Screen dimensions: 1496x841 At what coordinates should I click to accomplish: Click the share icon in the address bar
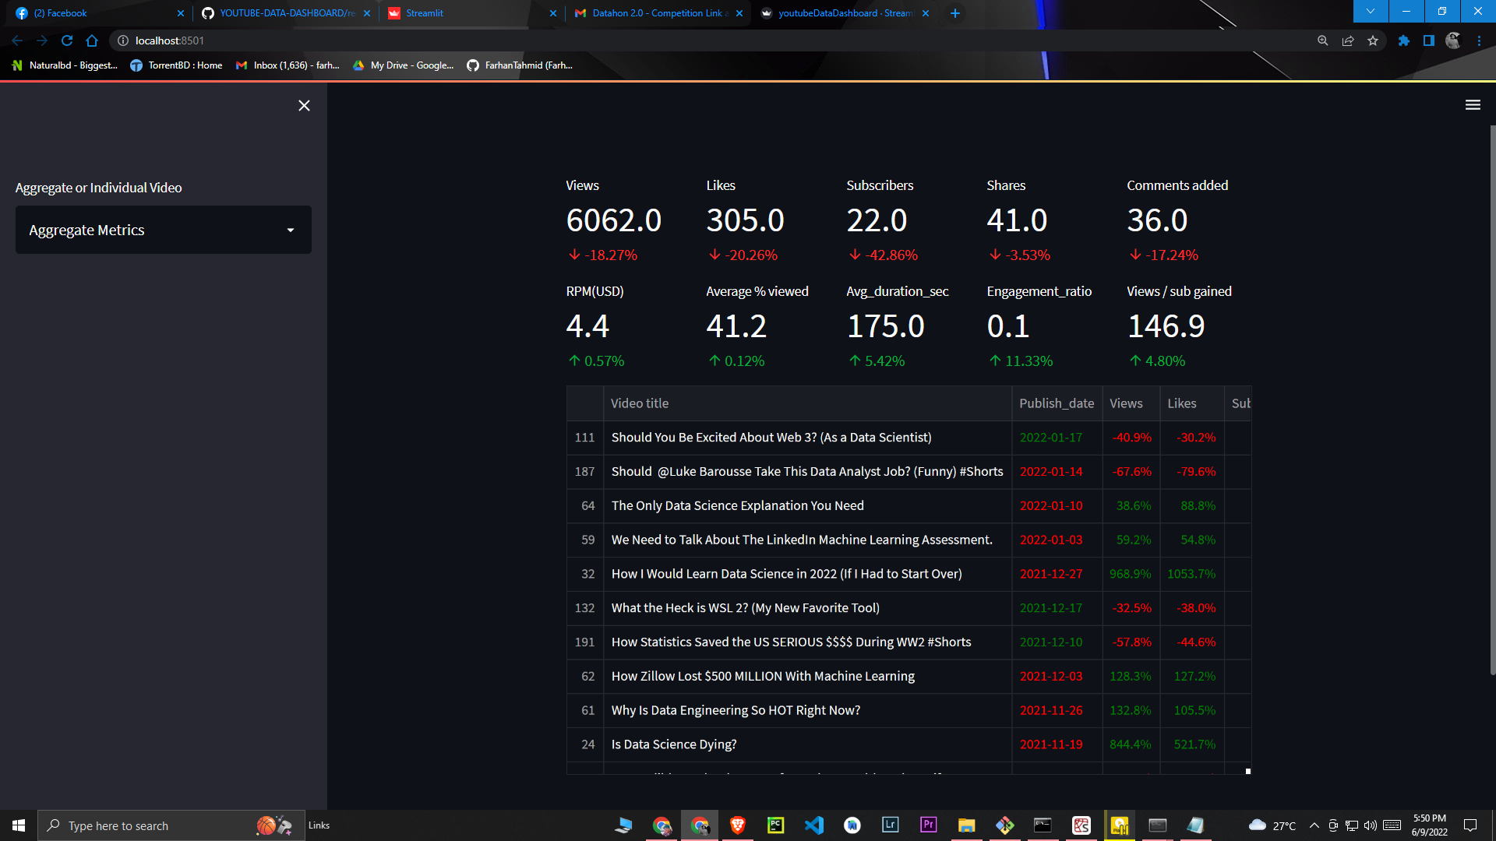[x=1348, y=40]
